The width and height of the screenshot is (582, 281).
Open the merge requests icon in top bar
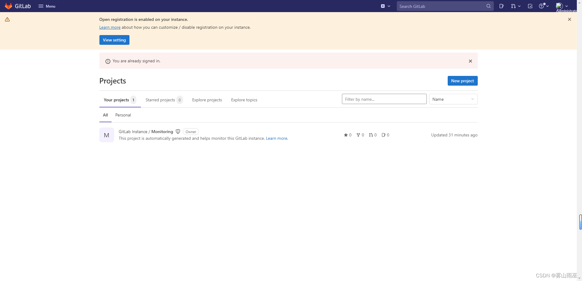tap(514, 6)
